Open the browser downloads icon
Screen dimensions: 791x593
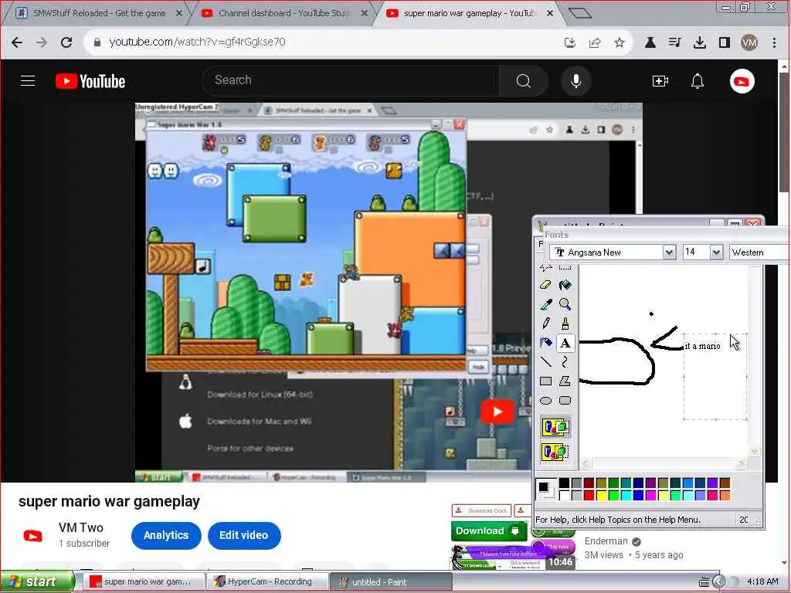click(x=700, y=43)
